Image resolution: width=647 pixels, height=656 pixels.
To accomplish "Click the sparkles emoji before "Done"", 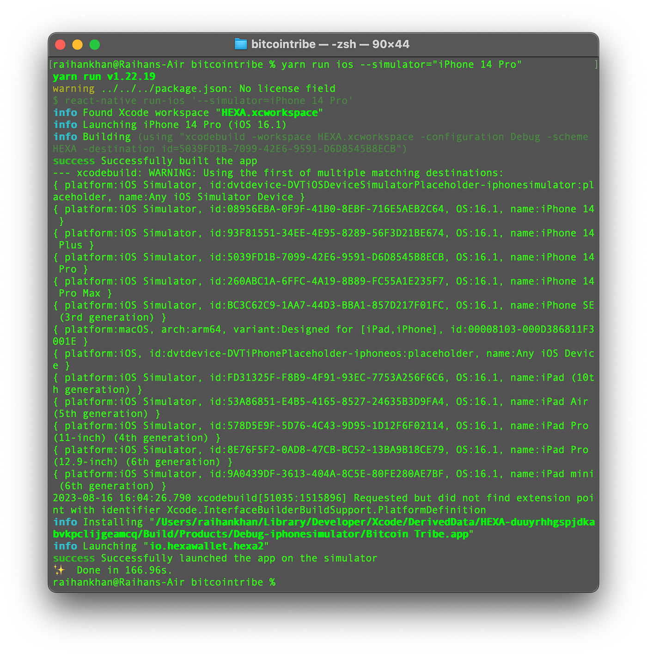I will (59, 570).
